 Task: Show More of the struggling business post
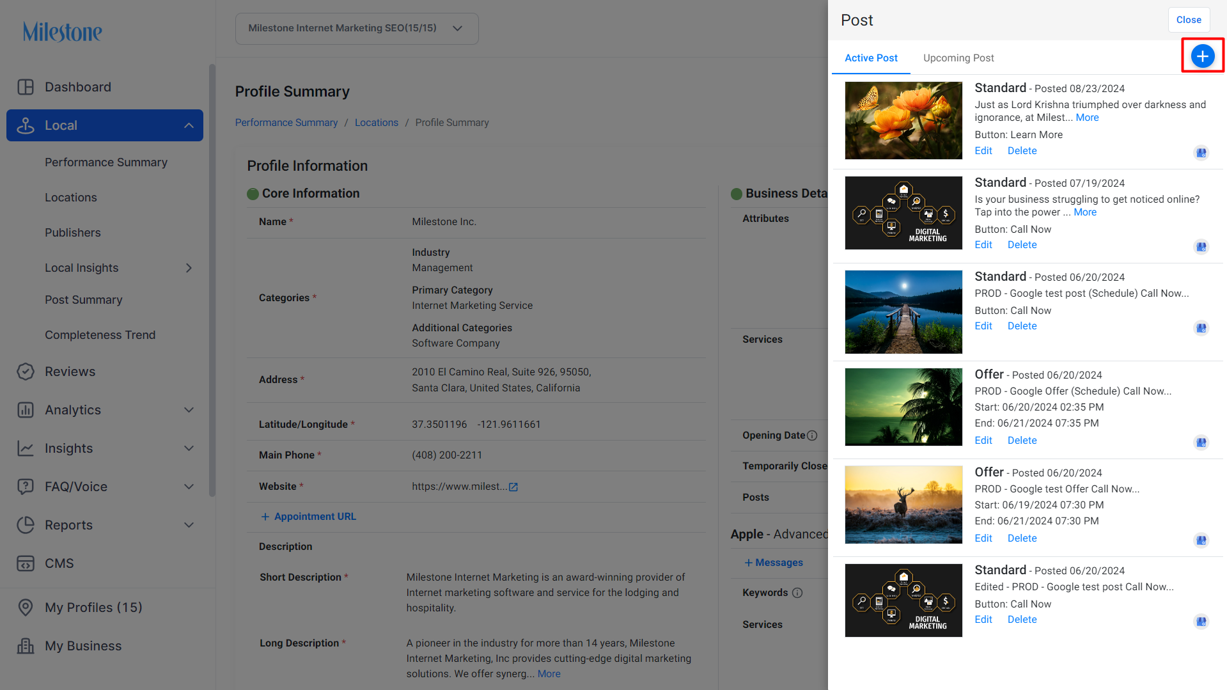point(1085,212)
